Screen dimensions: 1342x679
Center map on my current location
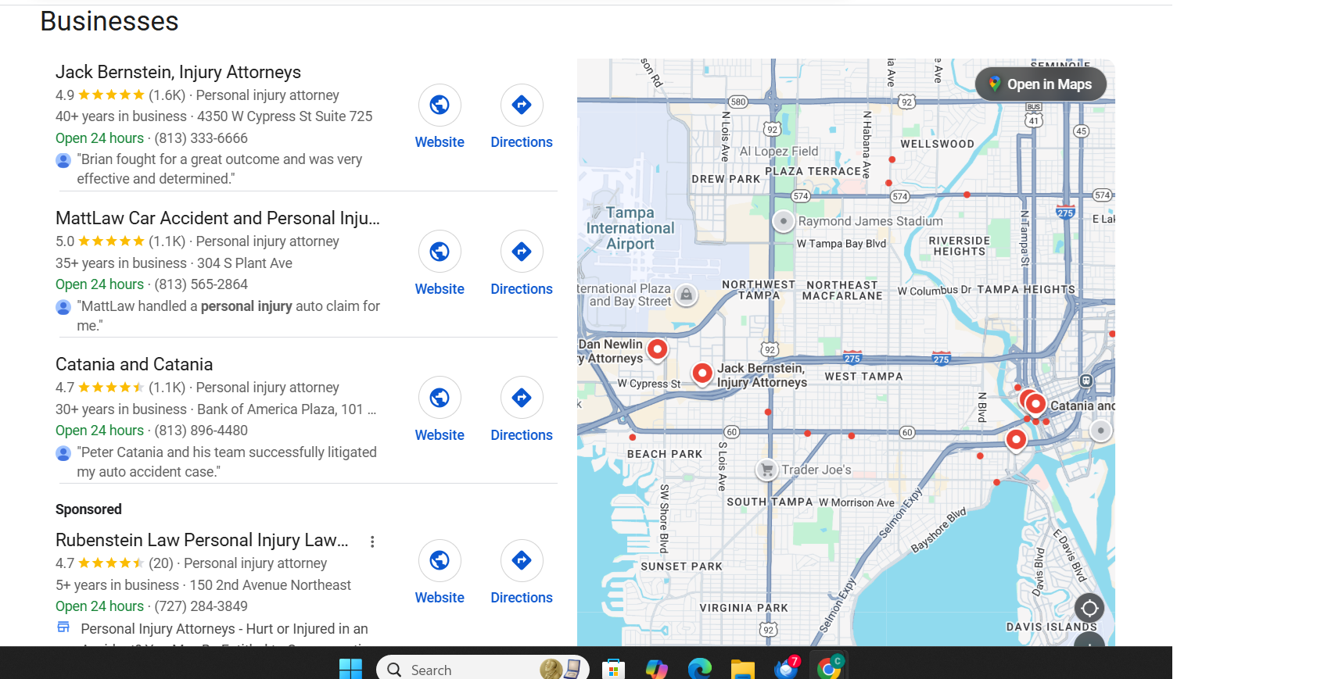click(1089, 608)
